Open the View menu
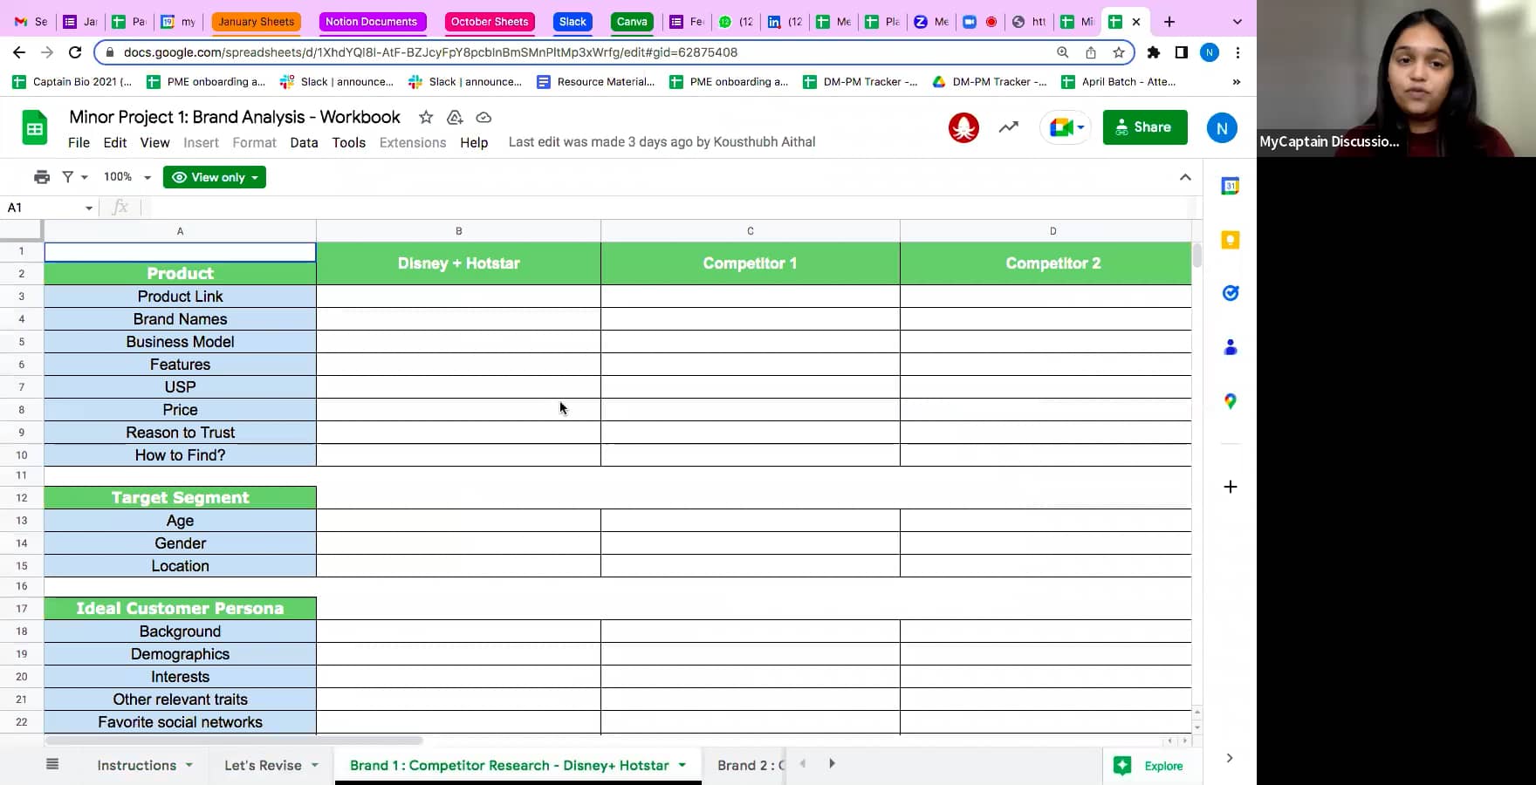 [155, 142]
